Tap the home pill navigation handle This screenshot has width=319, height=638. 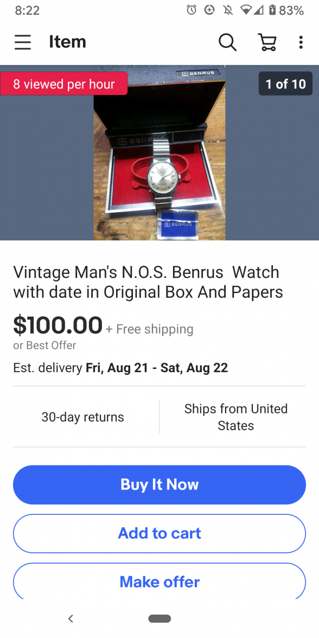tap(159, 618)
